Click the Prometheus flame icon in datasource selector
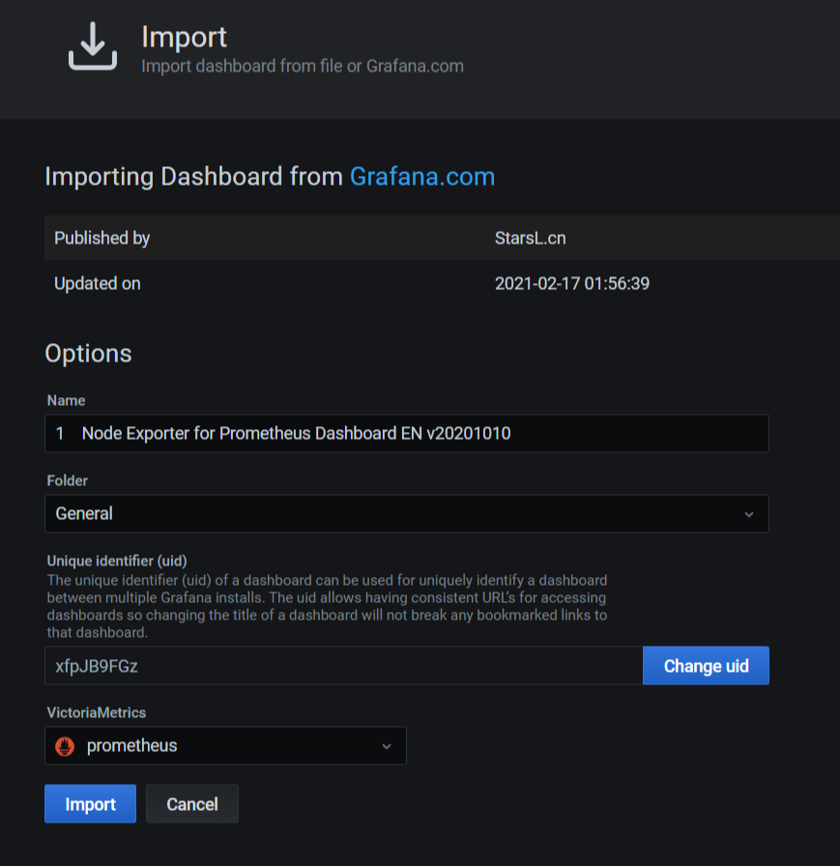The width and height of the screenshot is (840, 866). [x=65, y=746]
